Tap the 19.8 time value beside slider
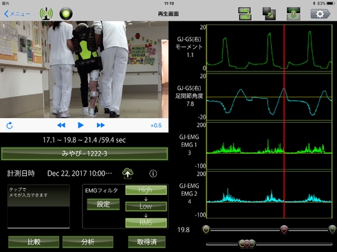Image resolution: width=337 pixels, height=252 pixels. point(184,230)
